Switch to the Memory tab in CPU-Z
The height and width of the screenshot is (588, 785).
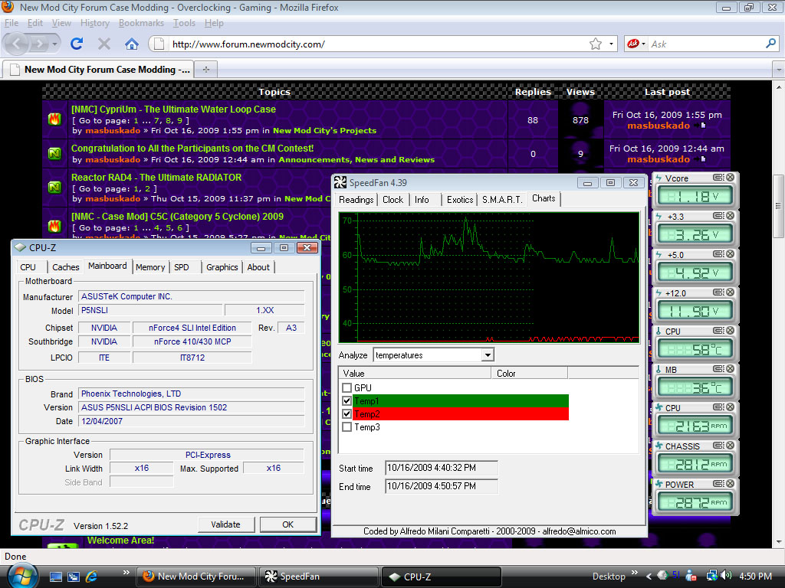click(x=150, y=267)
